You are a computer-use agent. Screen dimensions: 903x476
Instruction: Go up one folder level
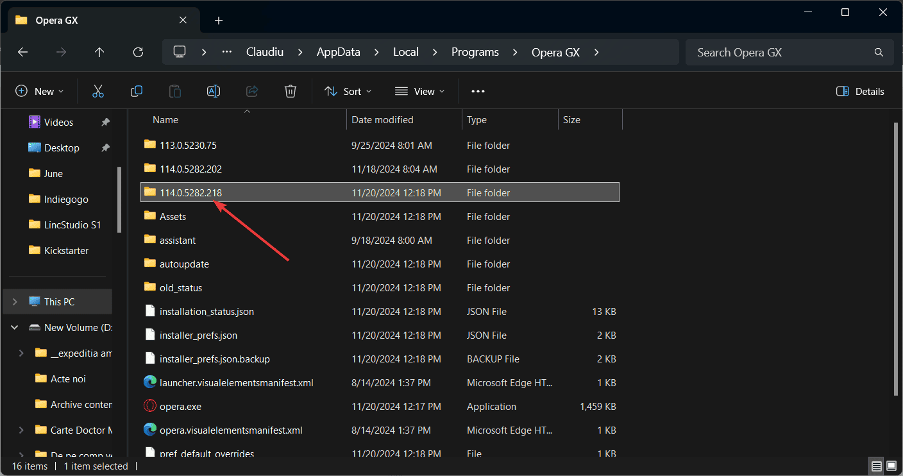pos(99,53)
